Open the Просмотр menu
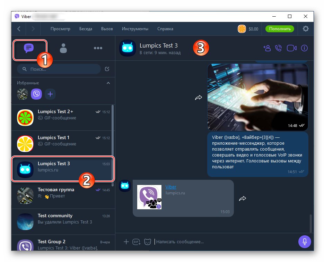This screenshot has width=325, height=262. 60,29
